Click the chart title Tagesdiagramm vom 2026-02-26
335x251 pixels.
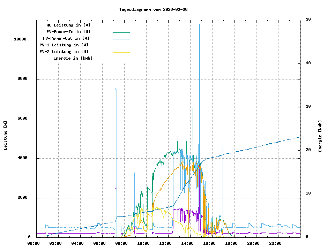(153, 9)
